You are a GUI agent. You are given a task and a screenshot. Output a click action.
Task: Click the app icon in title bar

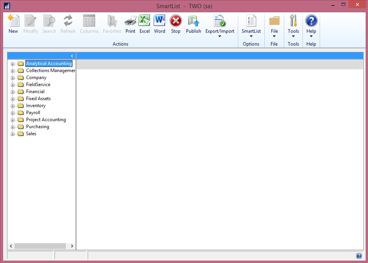[7, 6]
